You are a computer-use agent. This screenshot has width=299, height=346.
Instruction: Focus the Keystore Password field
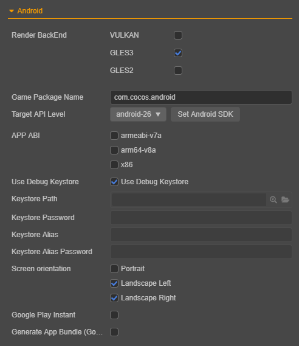[201, 218]
